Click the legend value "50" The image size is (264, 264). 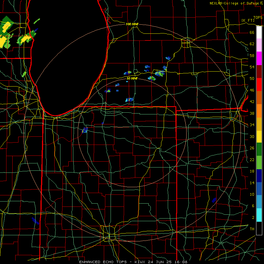pos(252,78)
